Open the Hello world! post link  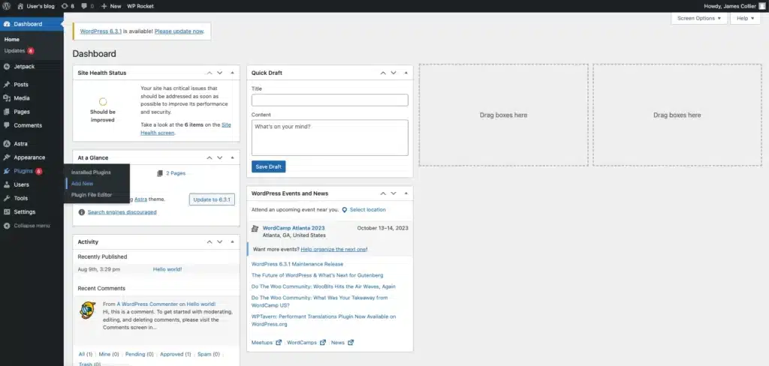[167, 269]
